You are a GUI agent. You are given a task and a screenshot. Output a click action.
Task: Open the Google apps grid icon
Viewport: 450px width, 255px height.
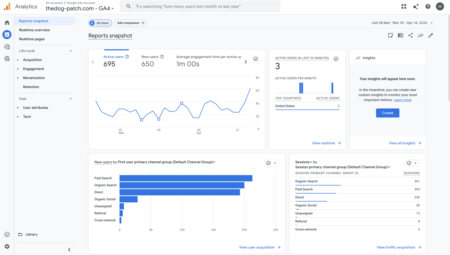(404, 6)
